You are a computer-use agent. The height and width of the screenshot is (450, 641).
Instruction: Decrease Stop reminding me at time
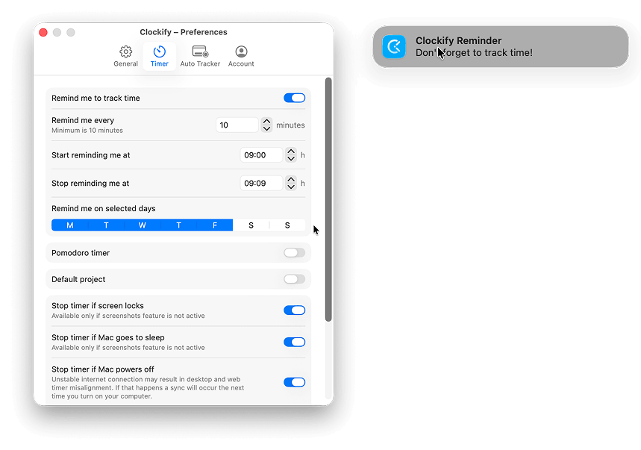291,187
